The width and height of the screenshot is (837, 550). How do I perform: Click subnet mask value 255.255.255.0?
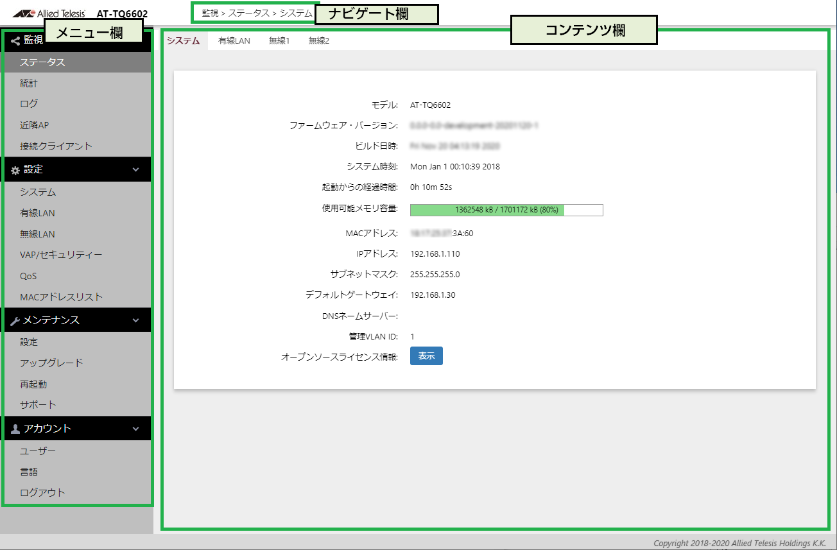pos(435,275)
